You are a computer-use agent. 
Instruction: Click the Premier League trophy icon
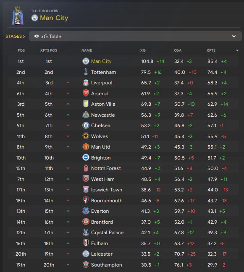click(x=18, y=16)
